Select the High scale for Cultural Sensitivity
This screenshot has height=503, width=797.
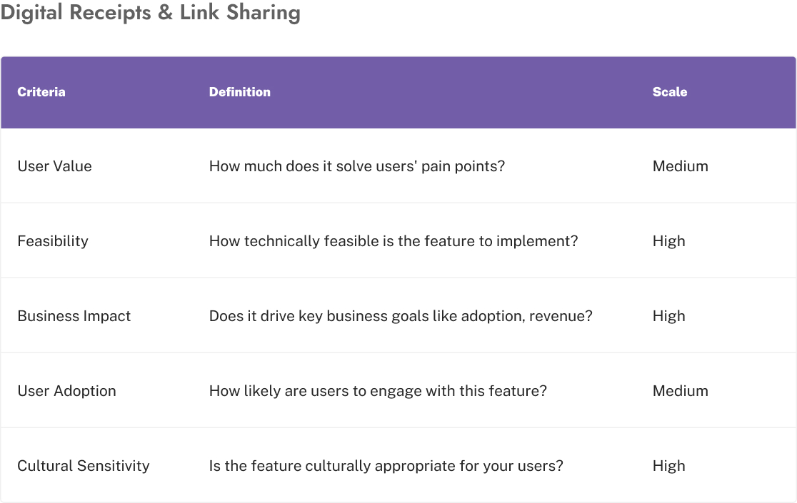669,466
